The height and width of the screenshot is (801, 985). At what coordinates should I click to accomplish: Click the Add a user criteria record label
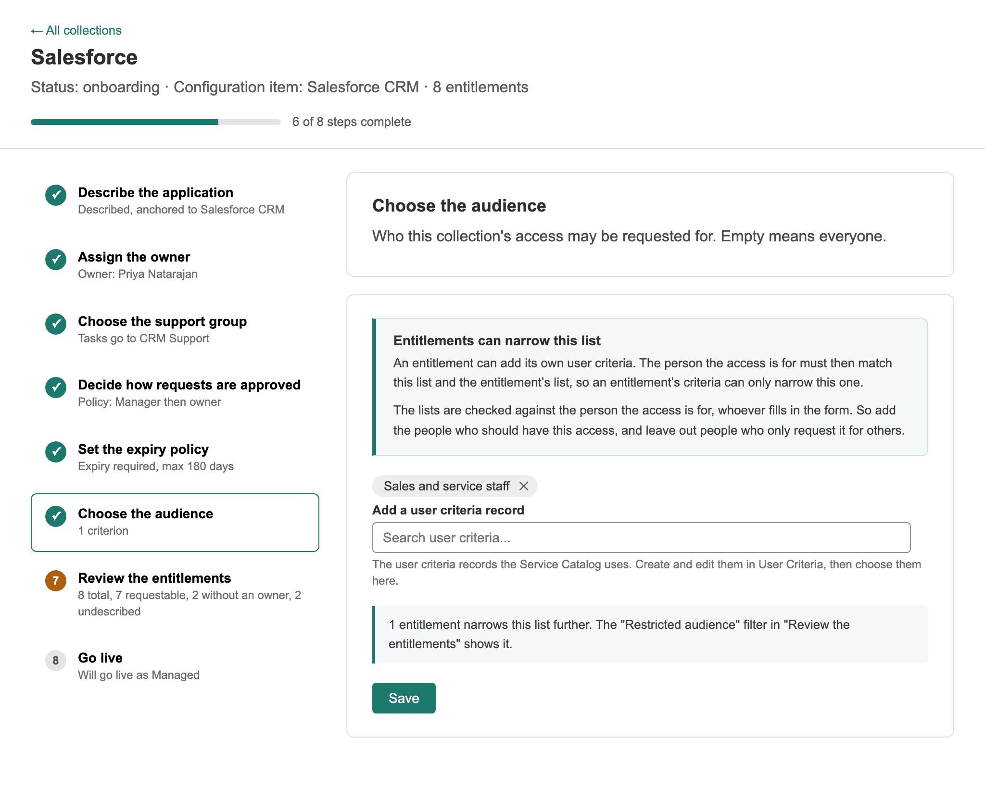[x=448, y=510]
